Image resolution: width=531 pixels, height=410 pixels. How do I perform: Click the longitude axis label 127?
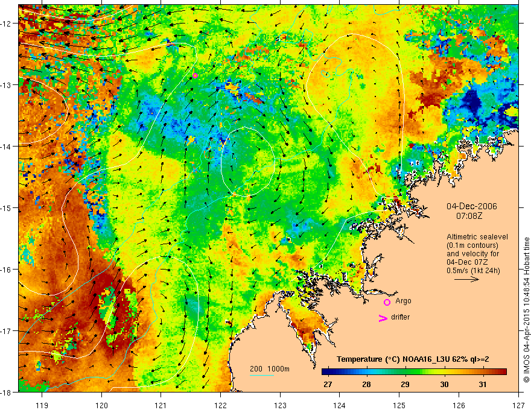[x=518, y=405]
